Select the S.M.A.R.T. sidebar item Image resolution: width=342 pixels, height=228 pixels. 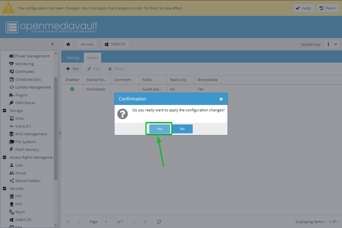point(23,126)
